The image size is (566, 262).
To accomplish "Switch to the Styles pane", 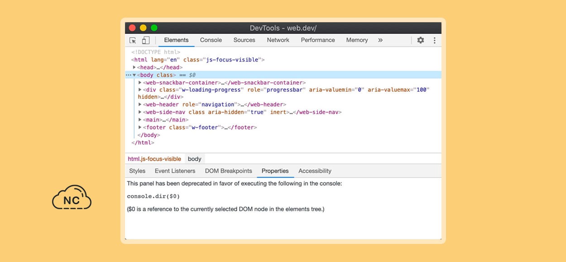I will 137,171.
